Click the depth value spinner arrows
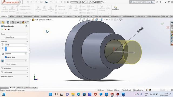Viewport: 173px width, 97px height. (x=26, y=54)
